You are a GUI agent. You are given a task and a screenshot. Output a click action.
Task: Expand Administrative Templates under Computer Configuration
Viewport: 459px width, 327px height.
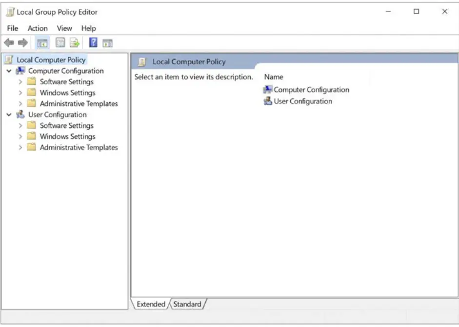pos(20,104)
